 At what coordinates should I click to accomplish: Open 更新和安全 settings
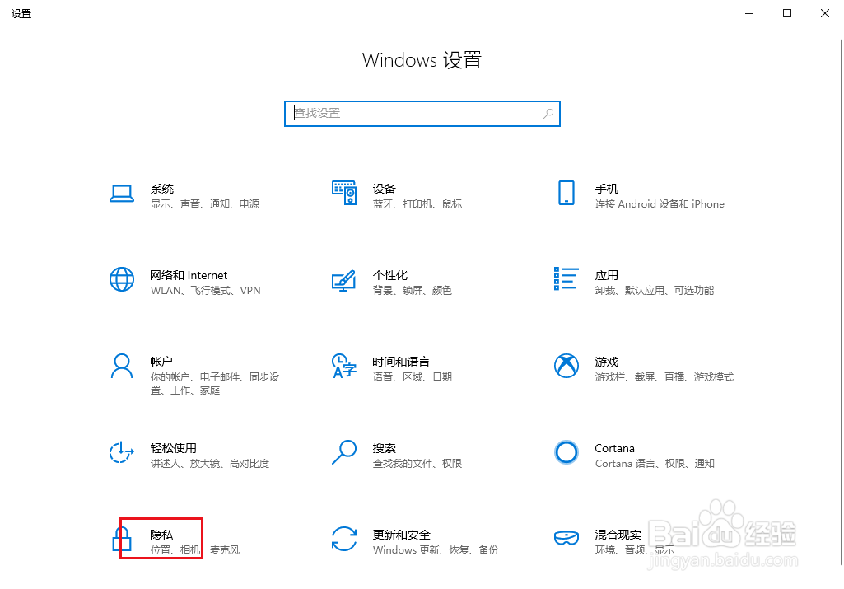(x=402, y=535)
